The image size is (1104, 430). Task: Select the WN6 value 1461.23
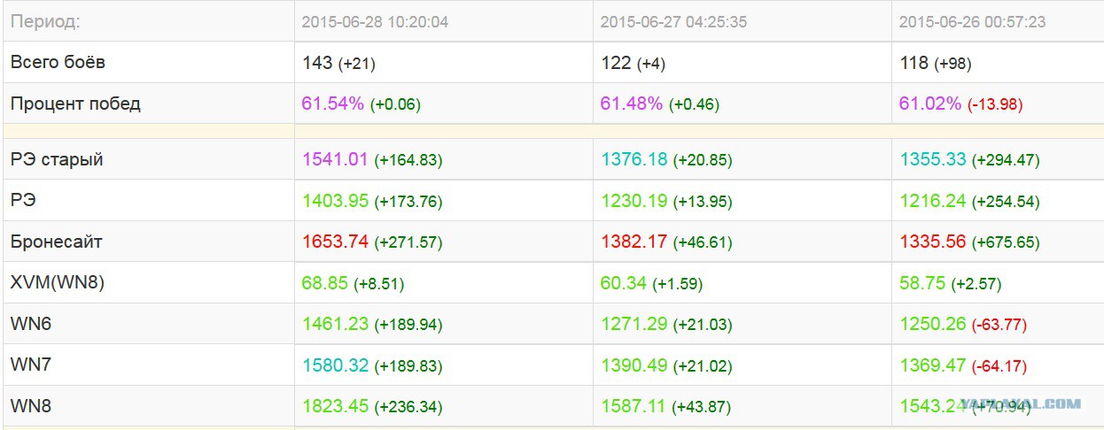(335, 324)
